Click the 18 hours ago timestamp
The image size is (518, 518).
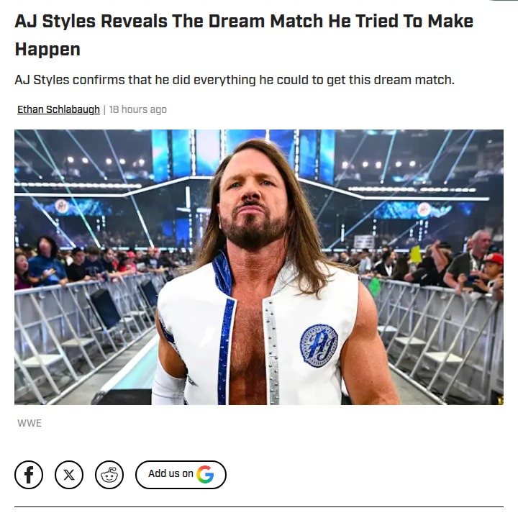(x=137, y=109)
